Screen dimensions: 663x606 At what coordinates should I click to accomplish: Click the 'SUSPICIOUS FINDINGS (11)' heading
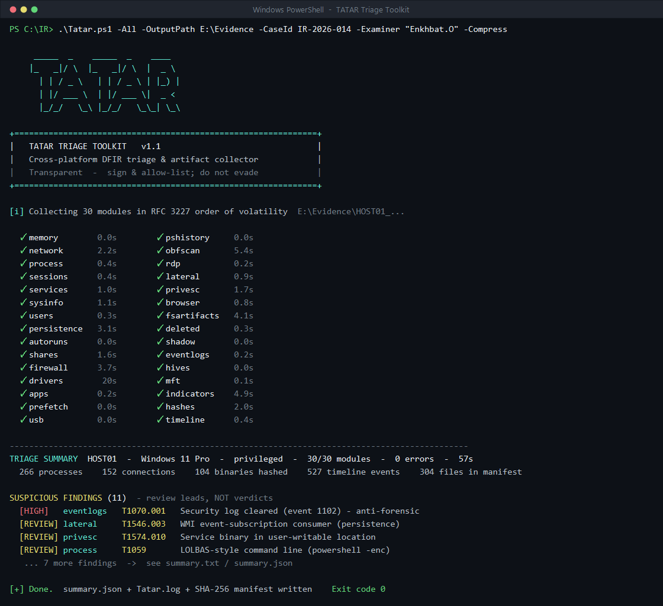click(x=67, y=498)
